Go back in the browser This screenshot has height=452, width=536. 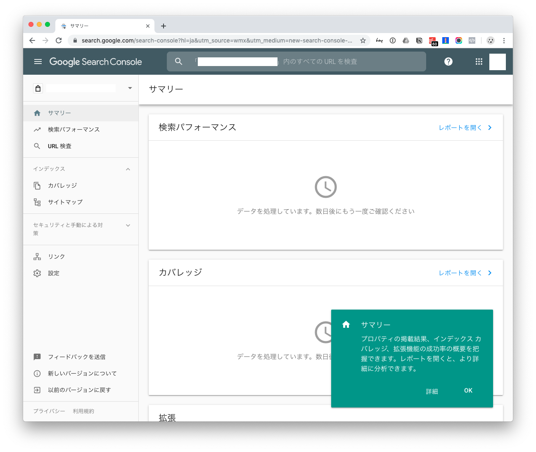coord(32,40)
